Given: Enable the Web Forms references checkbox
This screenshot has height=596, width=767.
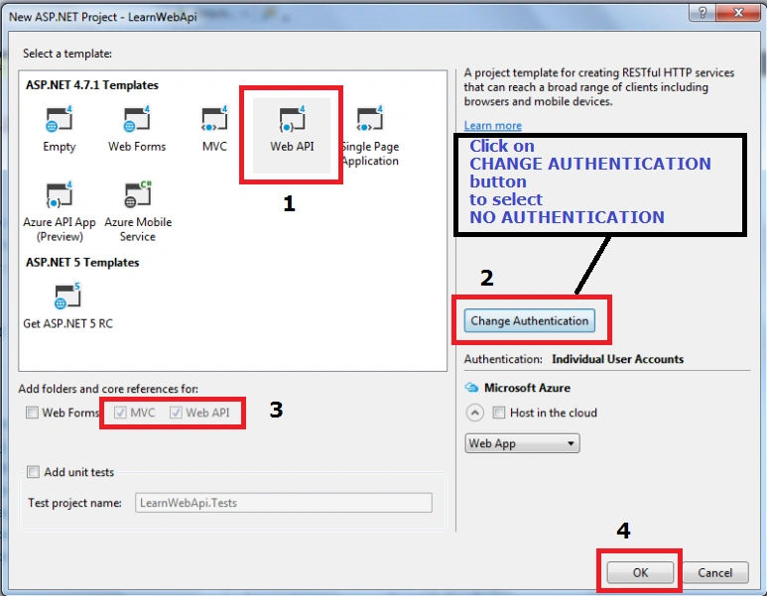Looking at the screenshot, I should pyautogui.click(x=33, y=413).
